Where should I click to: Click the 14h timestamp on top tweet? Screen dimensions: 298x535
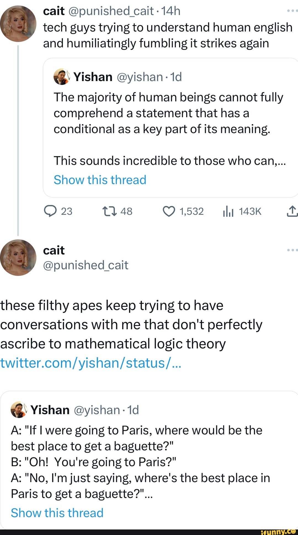click(171, 11)
